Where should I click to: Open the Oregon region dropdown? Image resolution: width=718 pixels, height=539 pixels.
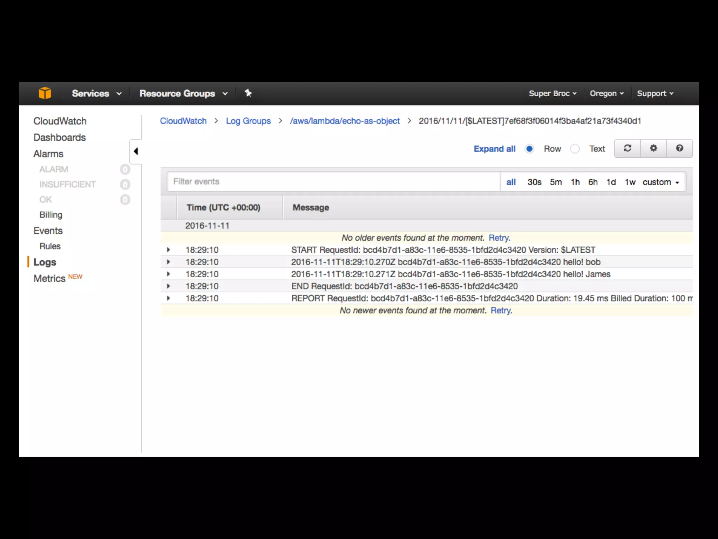(607, 93)
